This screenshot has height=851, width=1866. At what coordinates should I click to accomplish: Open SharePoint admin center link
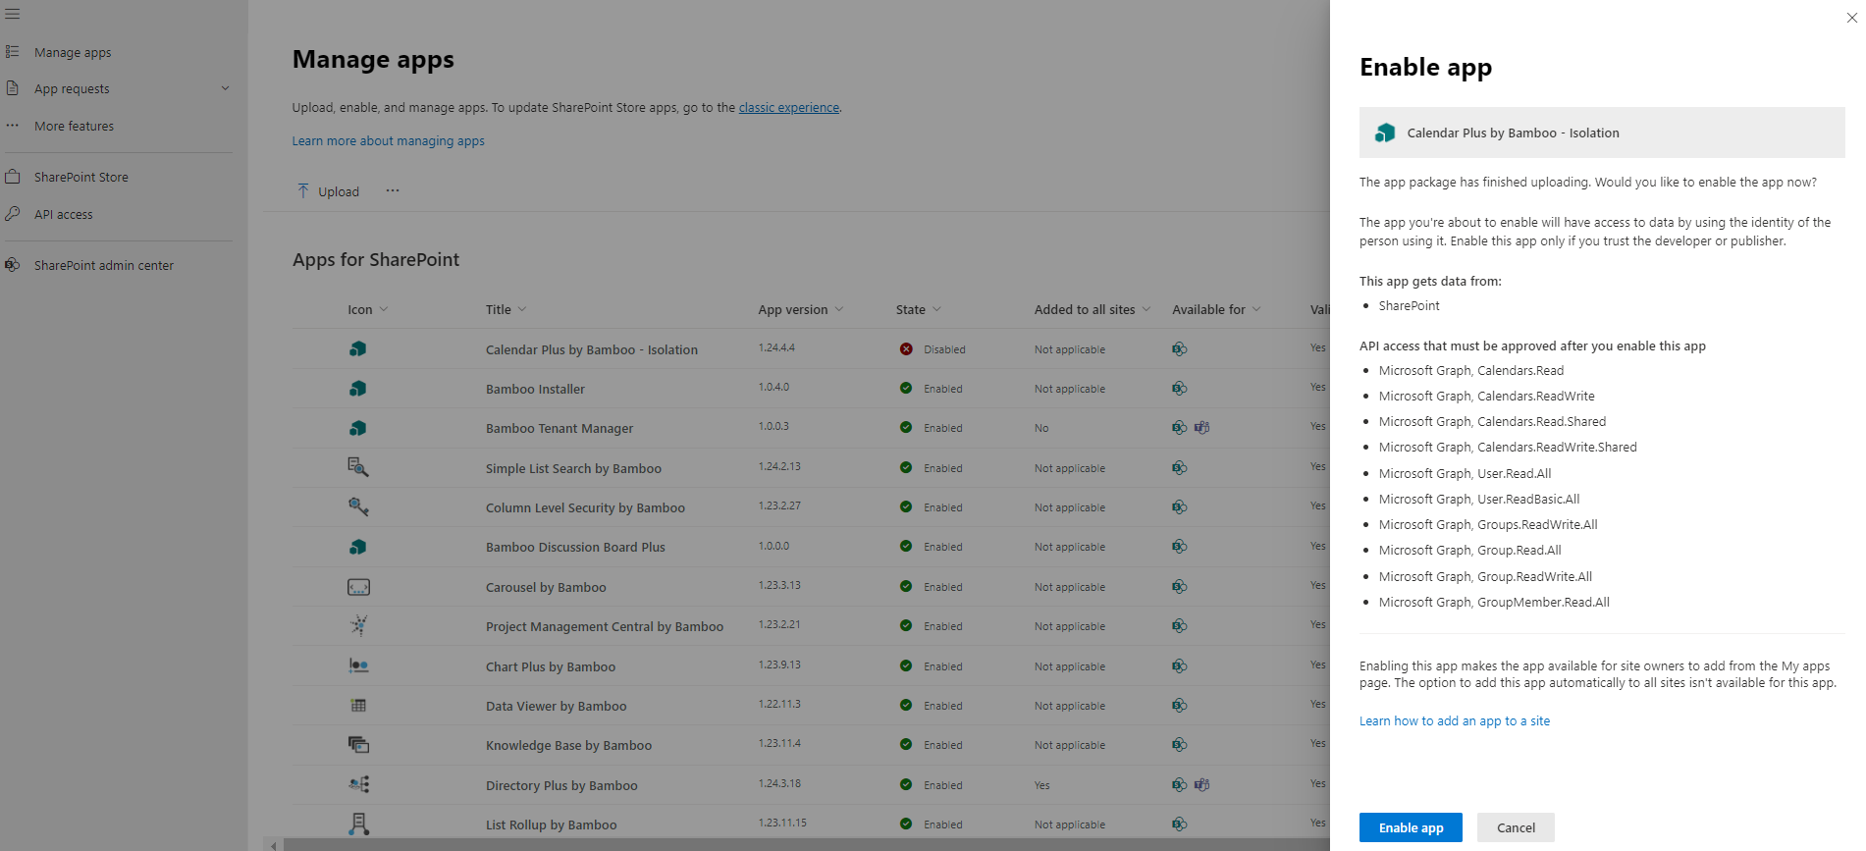coord(104,265)
